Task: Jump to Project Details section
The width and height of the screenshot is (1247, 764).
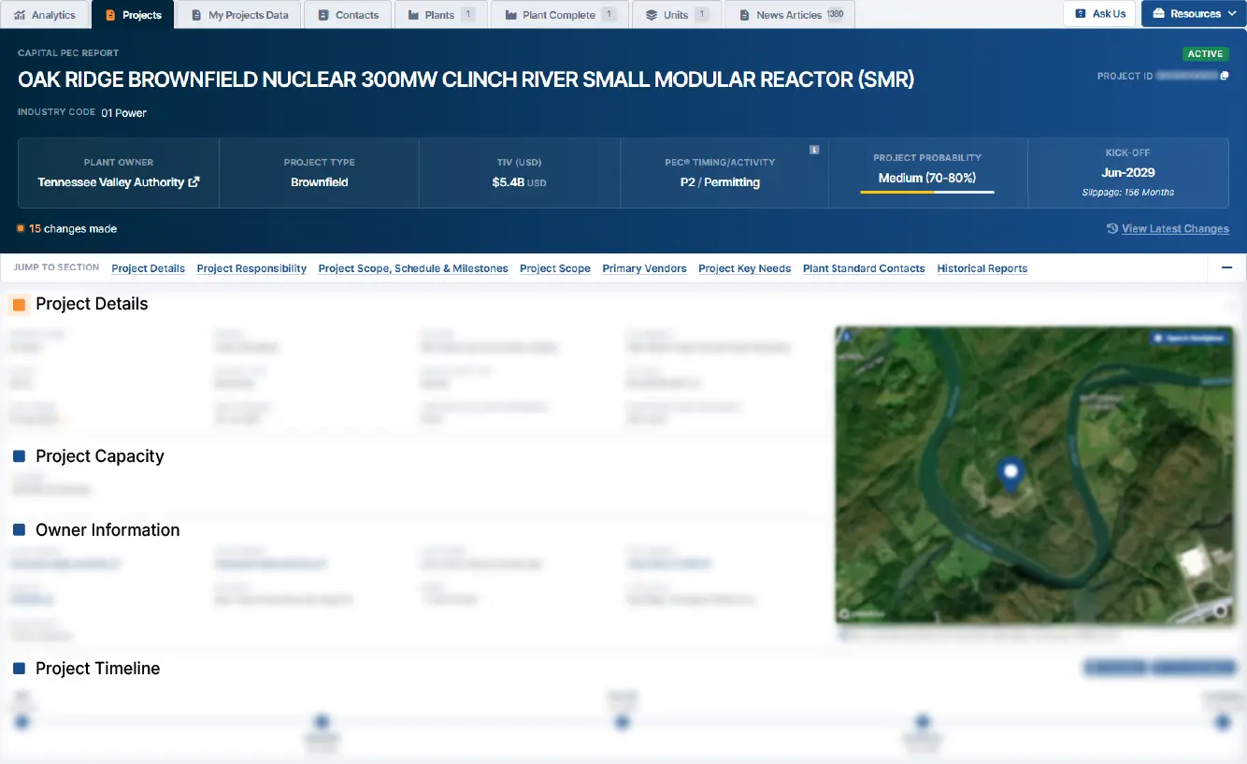Action: [x=148, y=268]
